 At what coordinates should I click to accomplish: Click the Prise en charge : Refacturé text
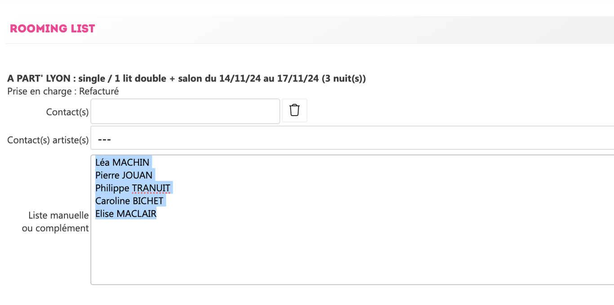pyautogui.click(x=63, y=91)
